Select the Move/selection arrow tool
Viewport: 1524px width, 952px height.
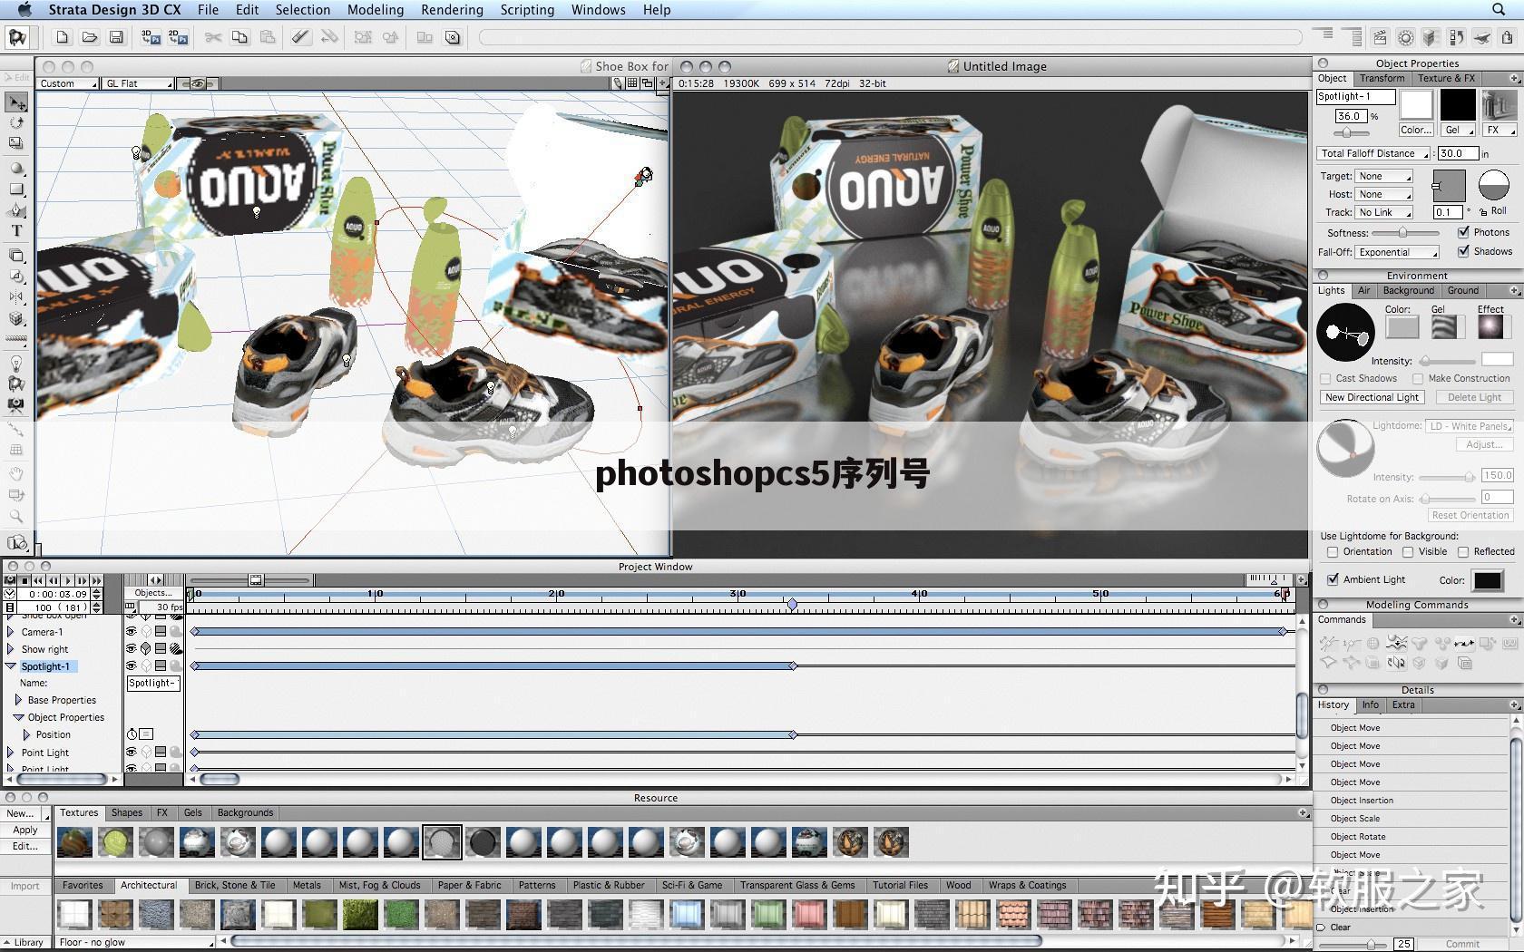pos(16,102)
